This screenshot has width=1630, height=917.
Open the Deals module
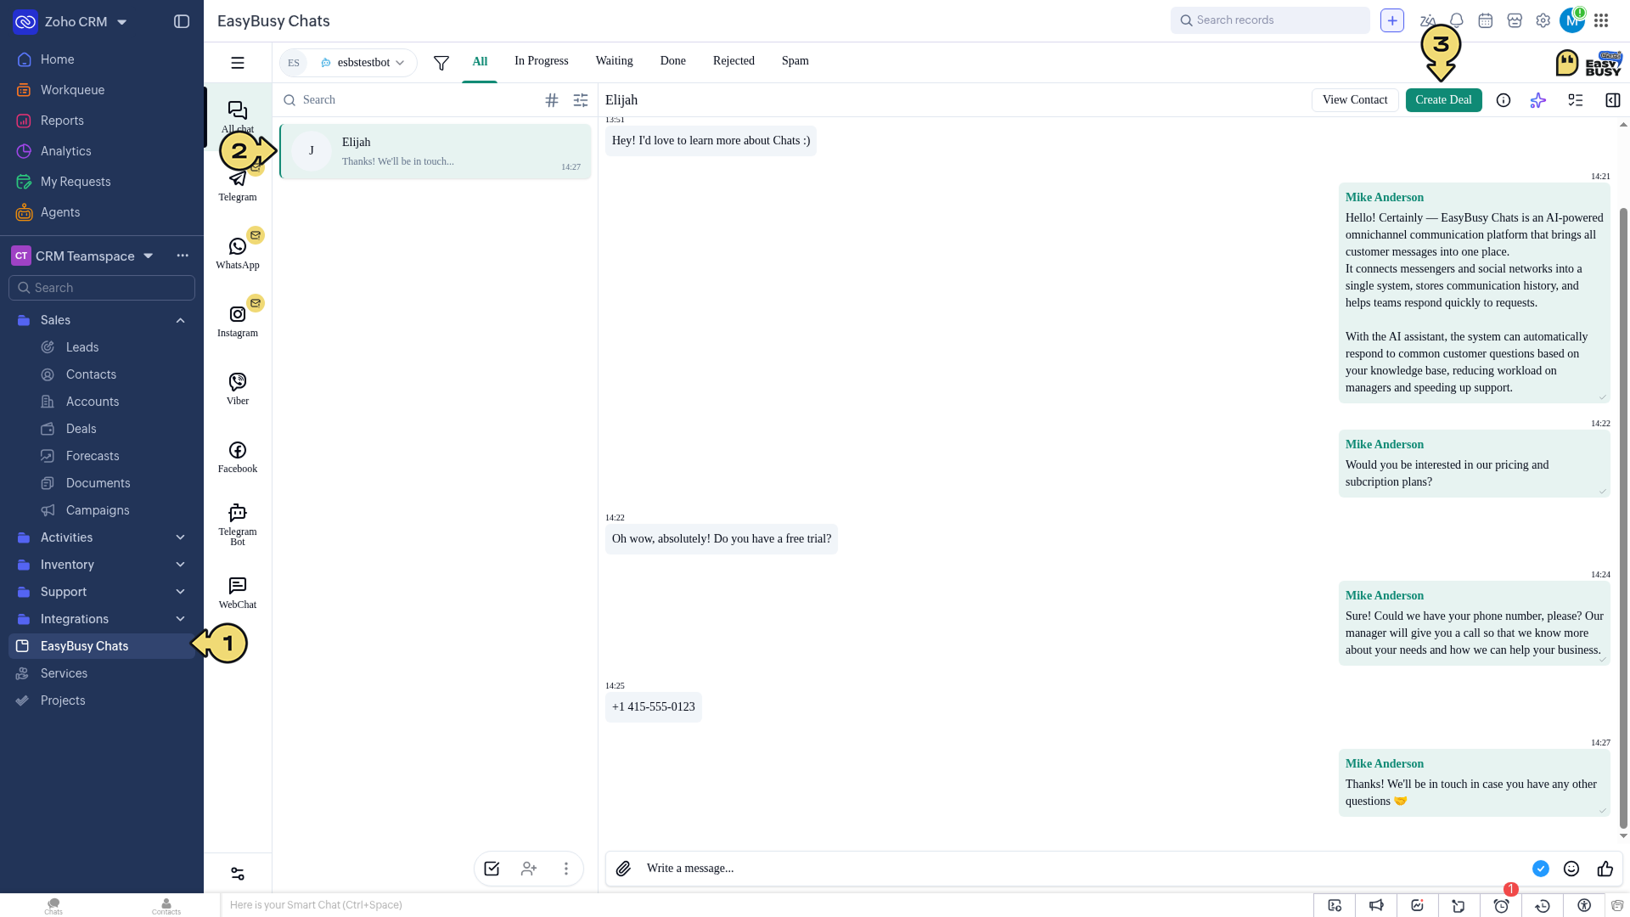(x=81, y=429)
